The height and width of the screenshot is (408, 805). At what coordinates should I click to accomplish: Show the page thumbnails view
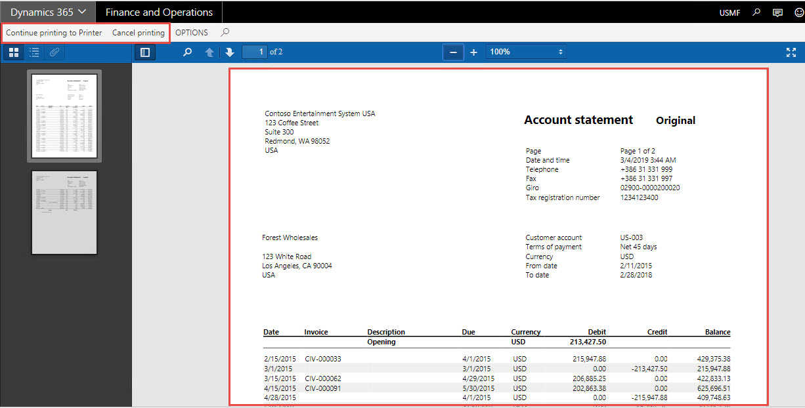coord(14,52)
